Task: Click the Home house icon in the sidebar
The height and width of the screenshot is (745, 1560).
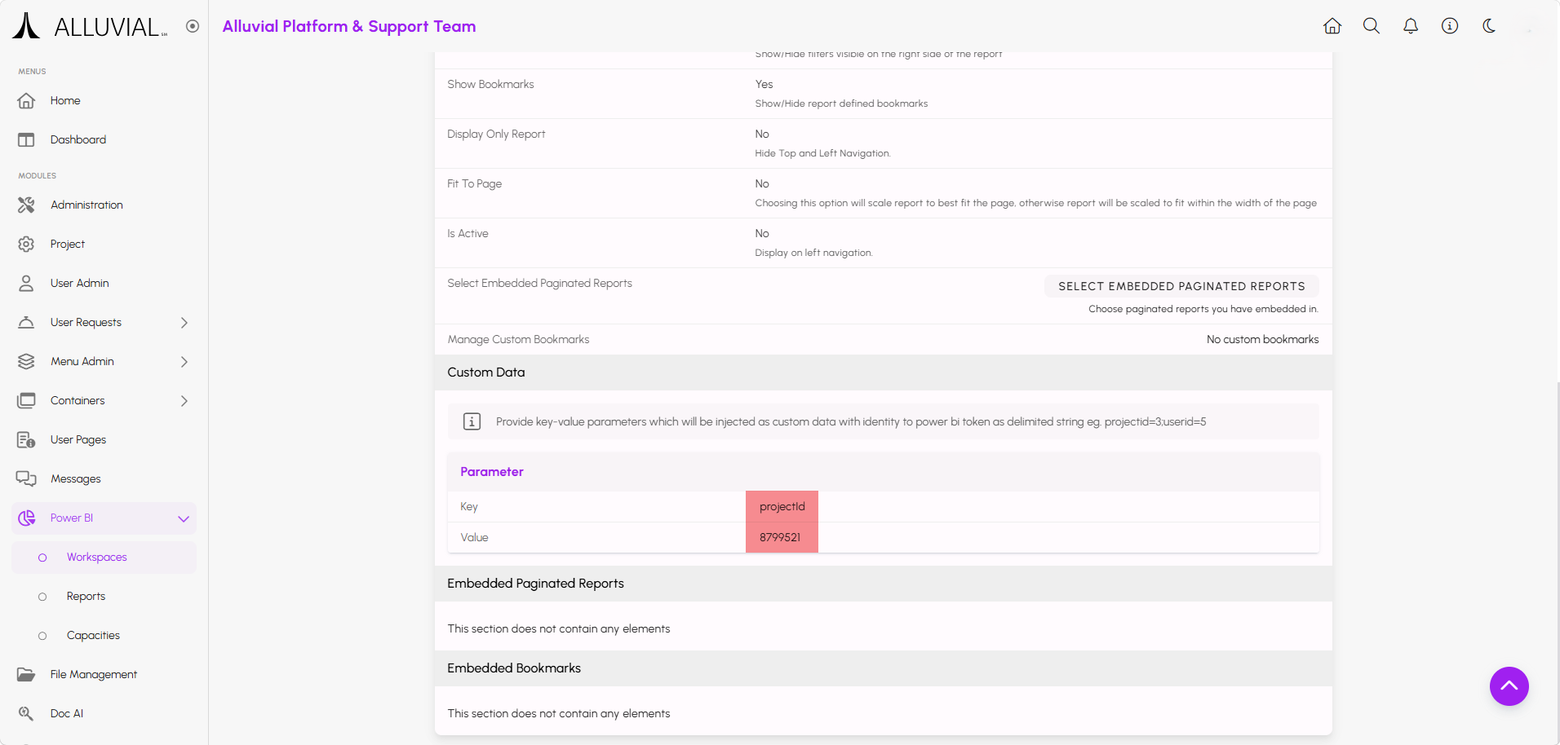Action: (26, 100)
